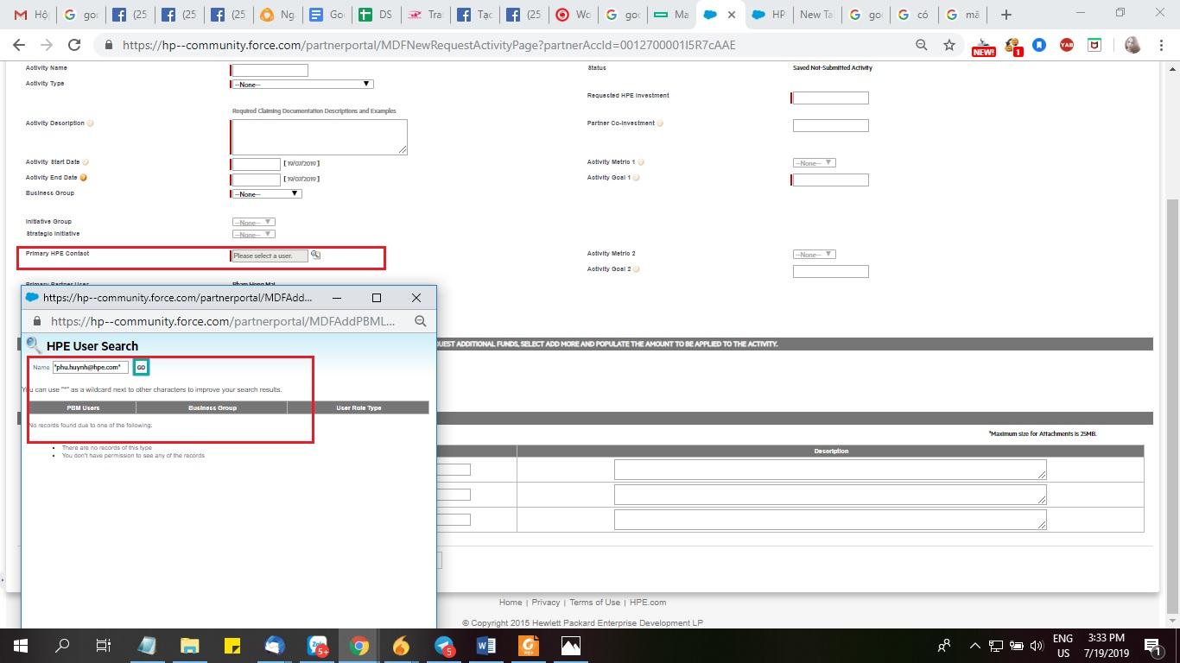Click the Activity End Date 19/07/2019 link
Screen dimensions: 1180x663
302,179
